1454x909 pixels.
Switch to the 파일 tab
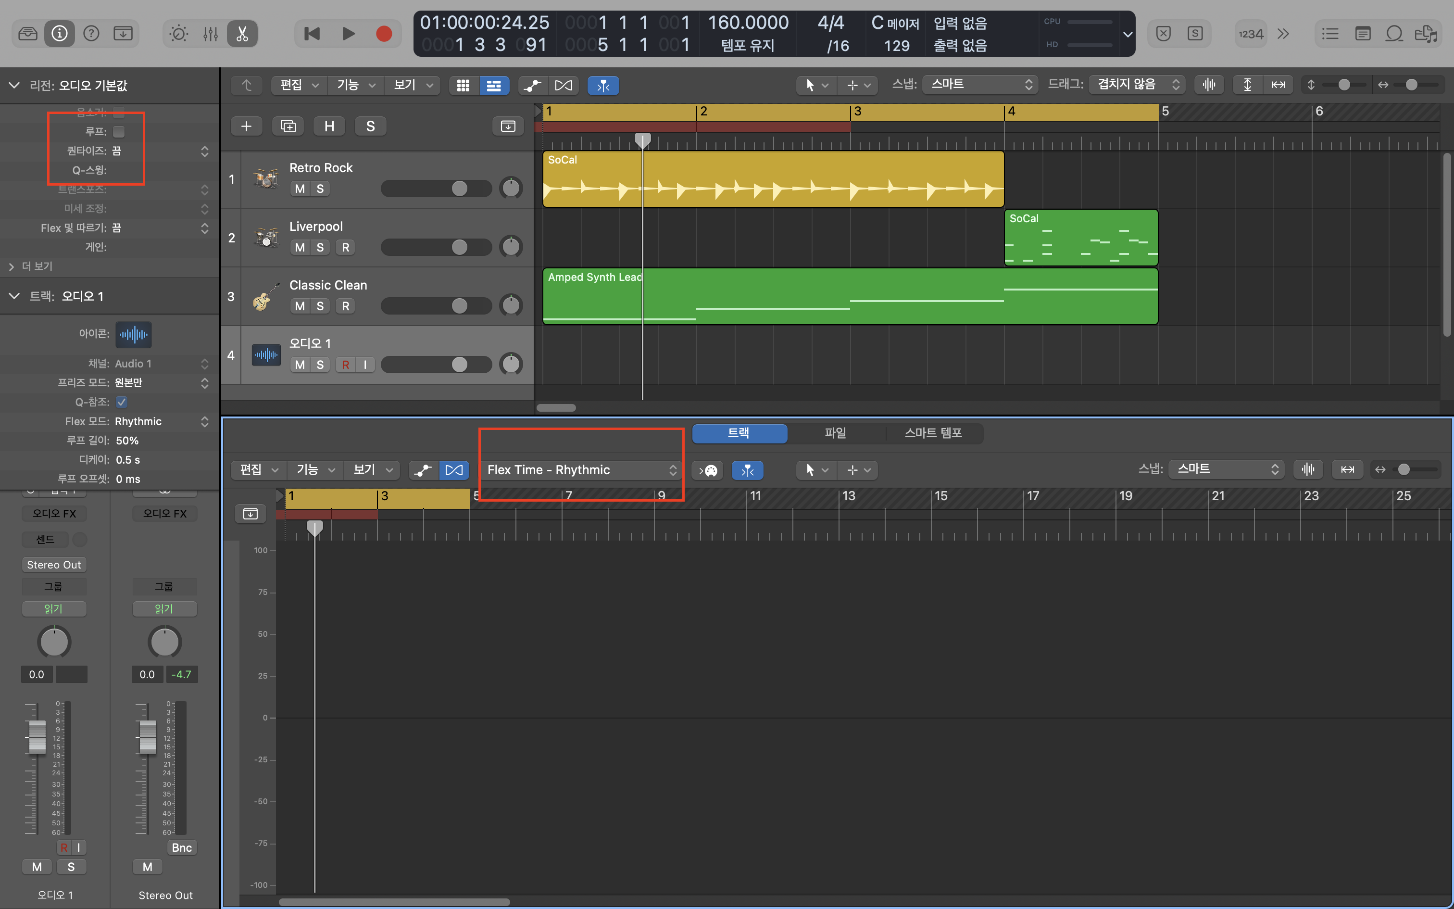(835, 433)
